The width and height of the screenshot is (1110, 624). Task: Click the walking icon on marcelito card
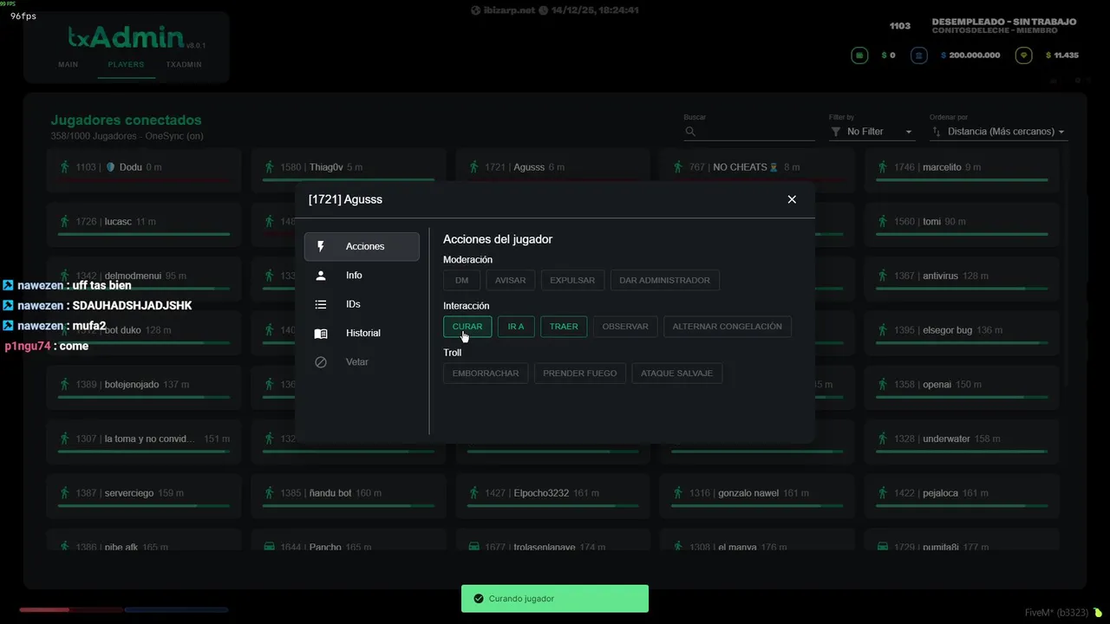[883, 167]
